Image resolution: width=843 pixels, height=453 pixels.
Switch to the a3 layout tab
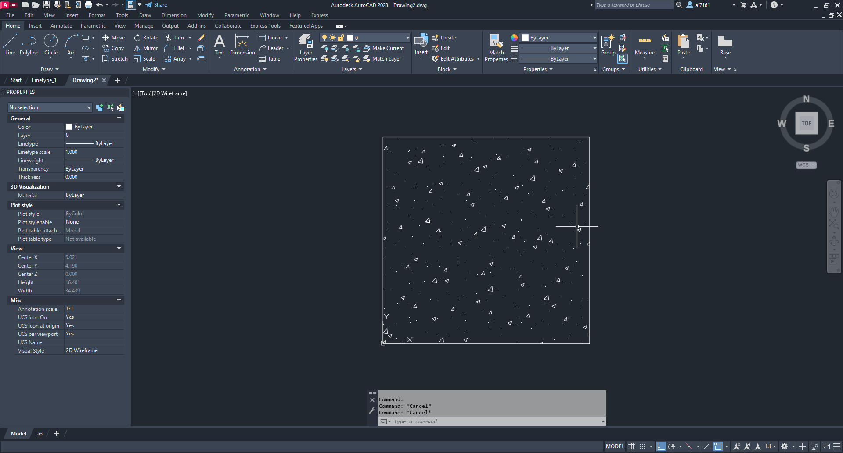pyautogui.click(x=40, y=434)
